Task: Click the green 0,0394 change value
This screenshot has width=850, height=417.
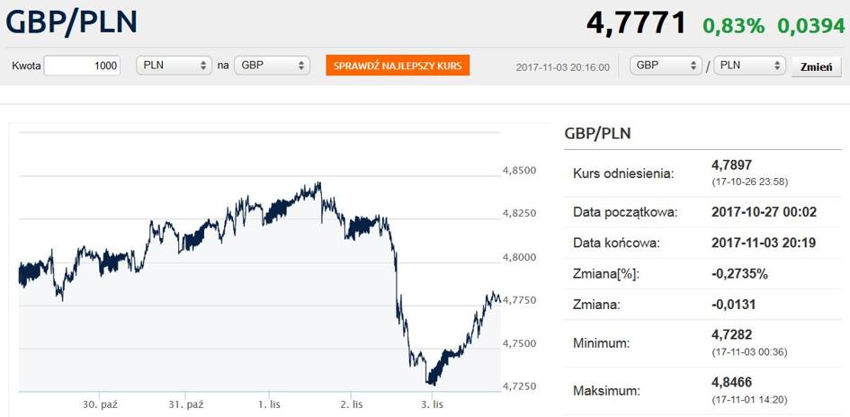Action: [x=812, y=25]
